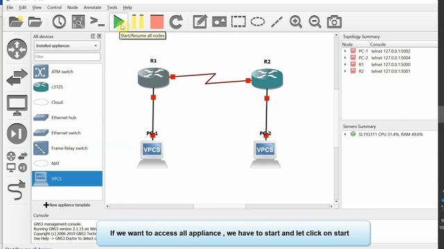Toggle show interface labels icon
Image resolution: width=444 pixels, height=249 pixels.
(78, 21)
